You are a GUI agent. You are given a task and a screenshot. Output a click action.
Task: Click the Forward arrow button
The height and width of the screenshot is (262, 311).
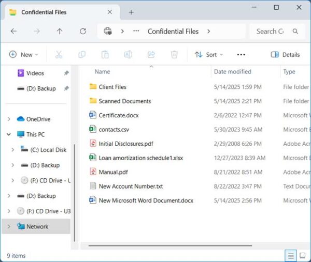(x=36, y=31)
